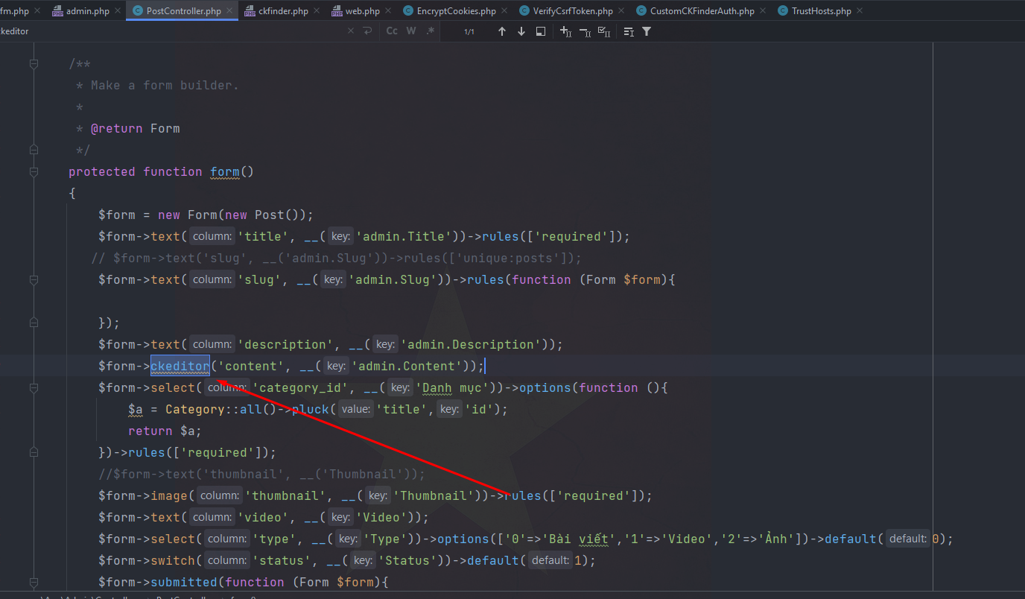The width and height of the screenshot is (1025, 599).
Task: Click the 'switch' method on status line
Action: [173, 560]
